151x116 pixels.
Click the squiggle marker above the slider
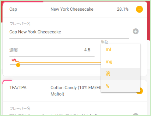click(x=15, y=60)
